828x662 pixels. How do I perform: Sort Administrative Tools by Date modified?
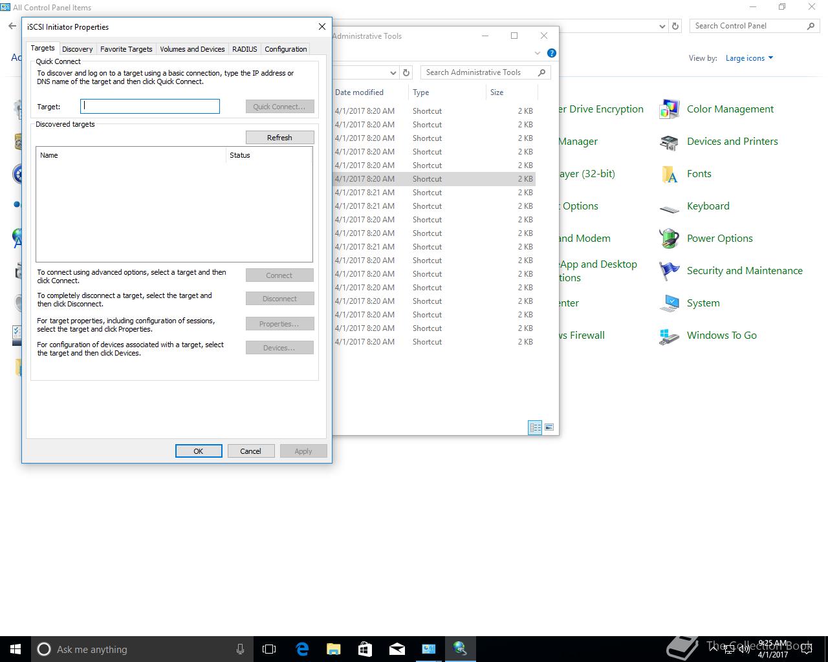pyautogui.click(x=370, y=92)
